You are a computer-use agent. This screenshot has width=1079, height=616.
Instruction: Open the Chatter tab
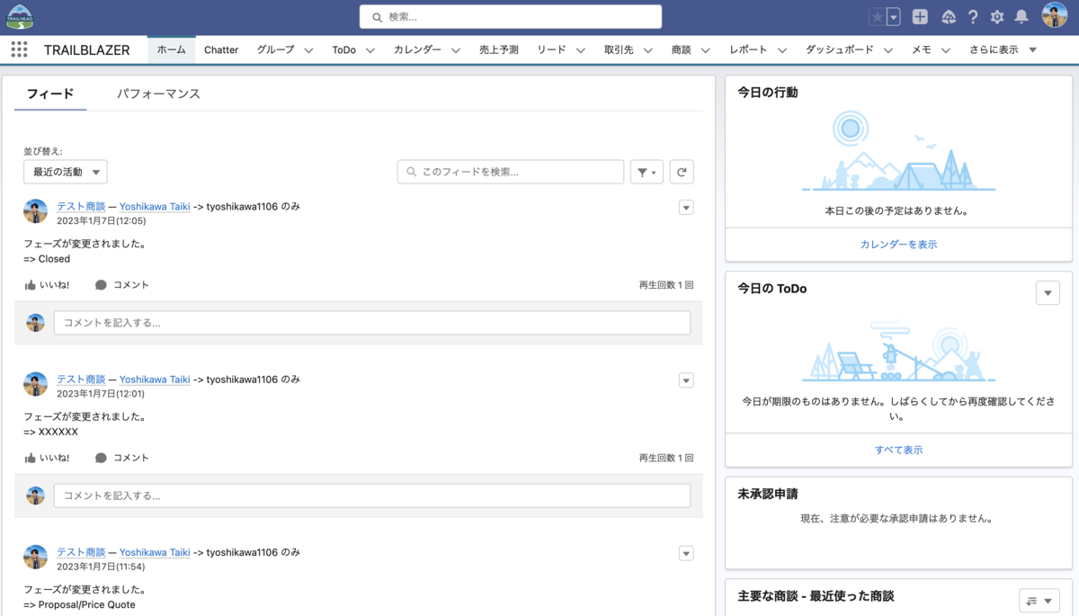(221, 49)
